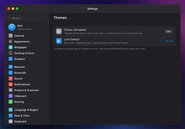Click the Classic (template) theme icon

59,31
